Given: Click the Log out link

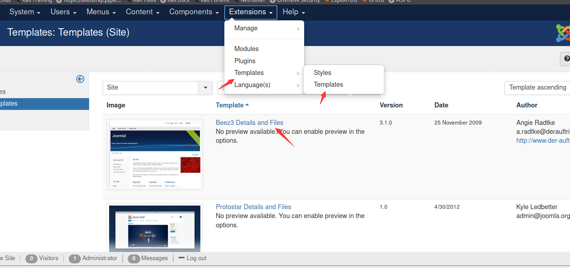Looking at the screenshot, I should point(196,258).
